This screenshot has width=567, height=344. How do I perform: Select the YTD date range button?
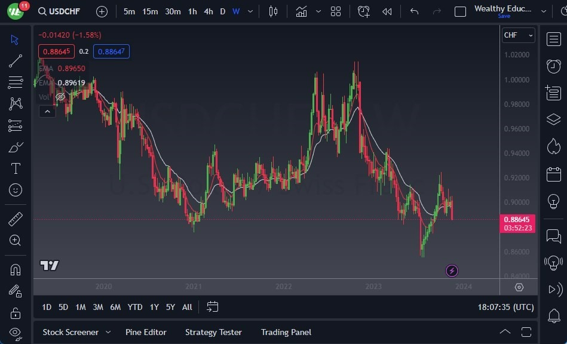pyautogui.click(x=135, y=307)
